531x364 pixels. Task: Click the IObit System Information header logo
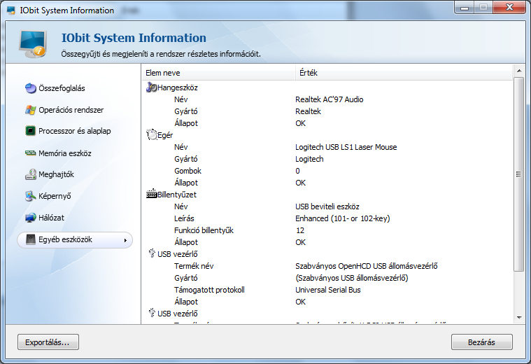[x=32, y=44]
